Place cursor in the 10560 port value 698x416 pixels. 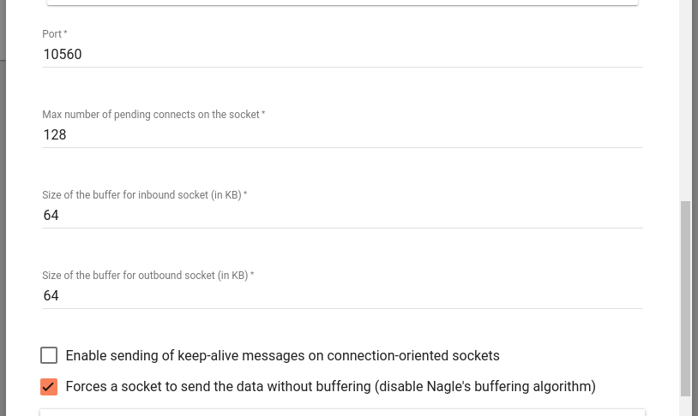click(x=63, y=54)
